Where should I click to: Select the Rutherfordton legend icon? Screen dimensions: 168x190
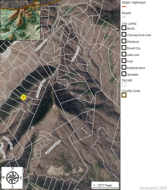pyautogui.click(x=124, y=68)
